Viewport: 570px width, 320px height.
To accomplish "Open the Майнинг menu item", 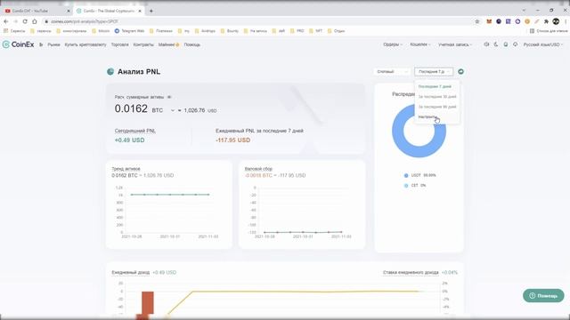I will pos(168,44).
